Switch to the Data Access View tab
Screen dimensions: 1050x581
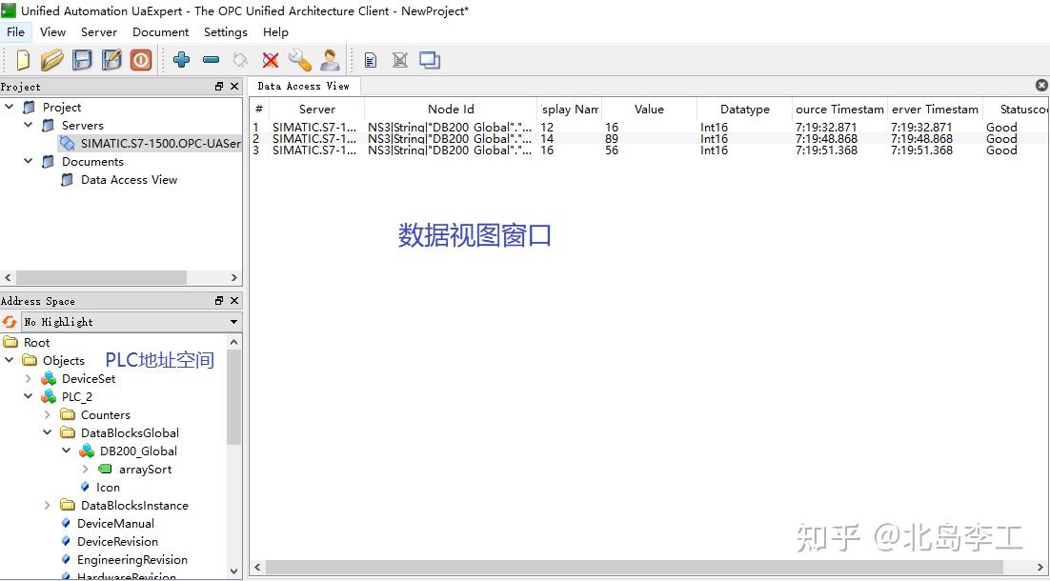(303, 85)
